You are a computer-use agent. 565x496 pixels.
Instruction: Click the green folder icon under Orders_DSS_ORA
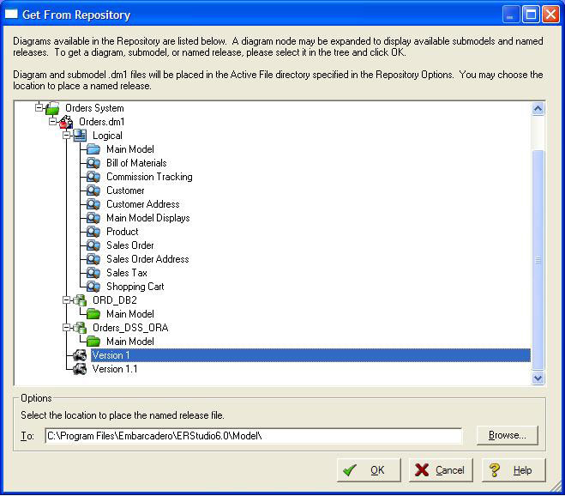pos(93,342)
